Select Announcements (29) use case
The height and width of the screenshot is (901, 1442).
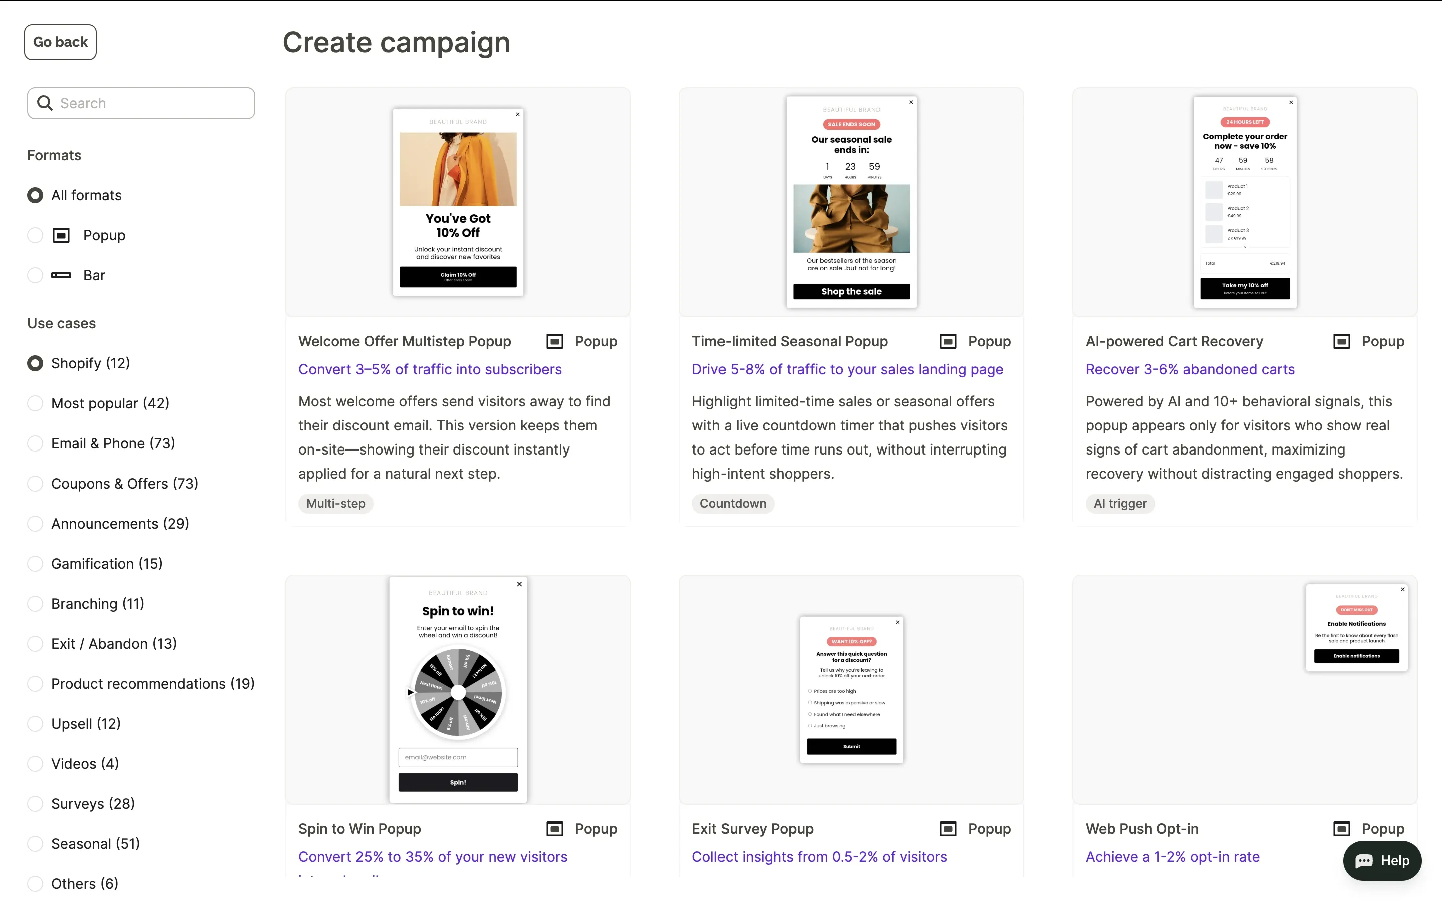click(35, 523)
